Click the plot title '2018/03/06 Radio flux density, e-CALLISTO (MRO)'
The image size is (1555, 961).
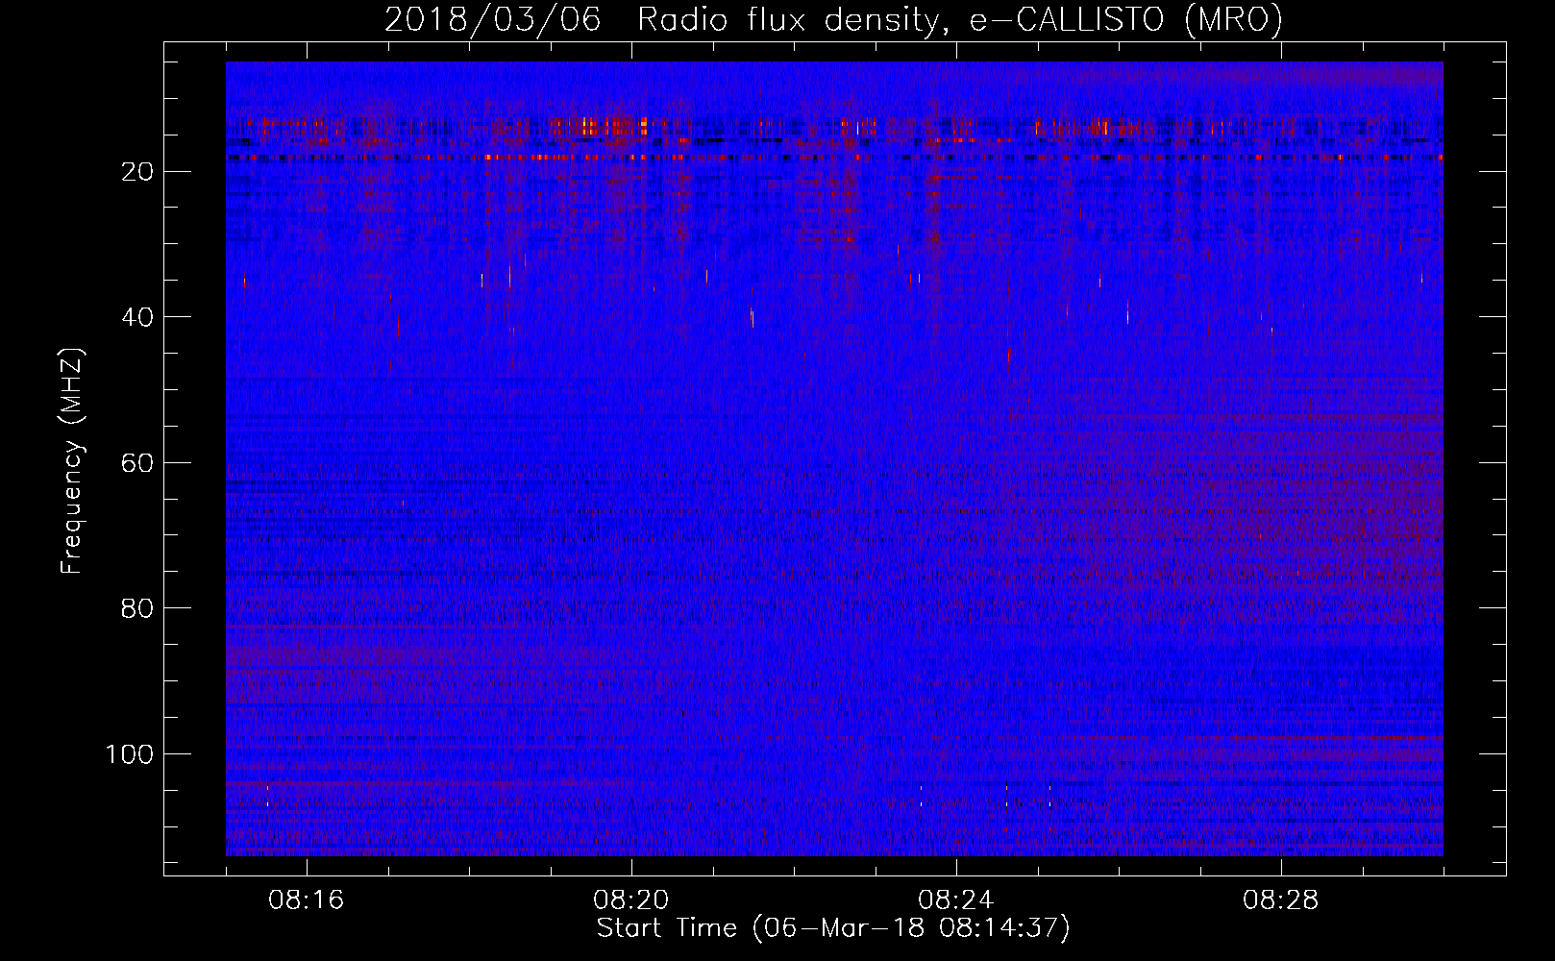pyautogui.click(x=833, y=19)
